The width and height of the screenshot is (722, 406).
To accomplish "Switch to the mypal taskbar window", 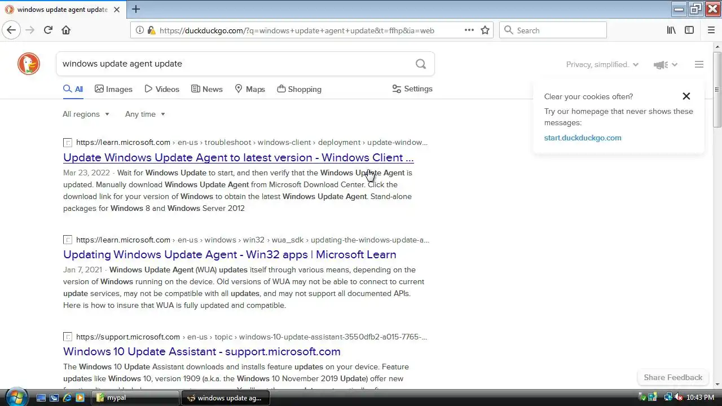I will [x=135, y=398].
